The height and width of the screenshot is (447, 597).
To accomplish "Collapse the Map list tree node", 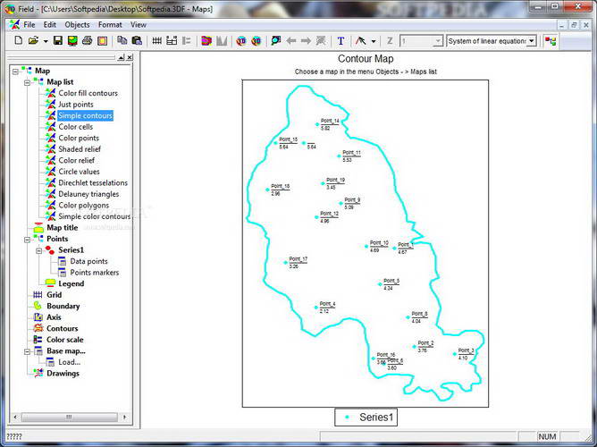I will [x=27, y=82].
